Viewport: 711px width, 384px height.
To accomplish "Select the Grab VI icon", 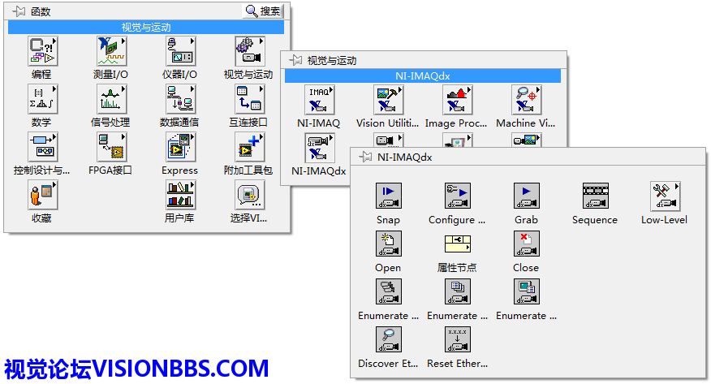I will pos(526,196).
